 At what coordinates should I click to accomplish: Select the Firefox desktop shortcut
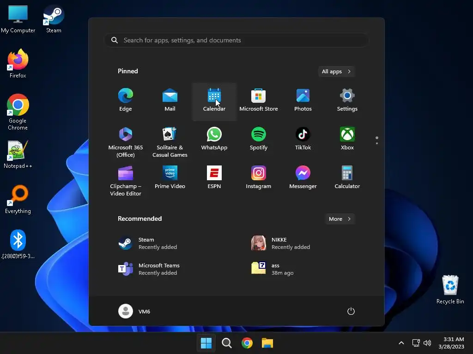pos(18,64)
